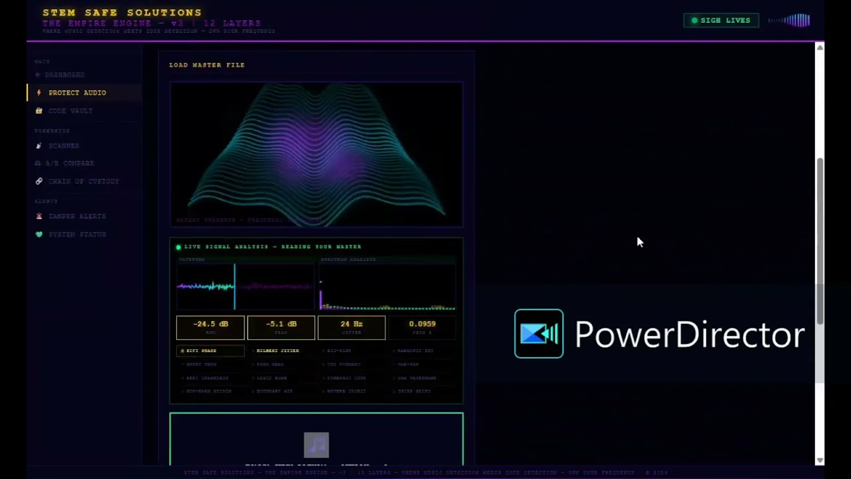The image size is (851, 479).
Task: Open System Status heart icon
Action: tap(39, 234)
